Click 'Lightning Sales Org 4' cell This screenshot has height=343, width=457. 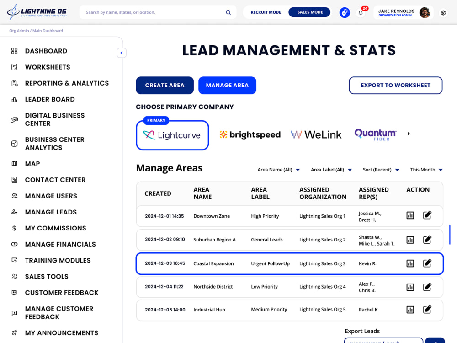pyautogui.click(x=322, y=287)
